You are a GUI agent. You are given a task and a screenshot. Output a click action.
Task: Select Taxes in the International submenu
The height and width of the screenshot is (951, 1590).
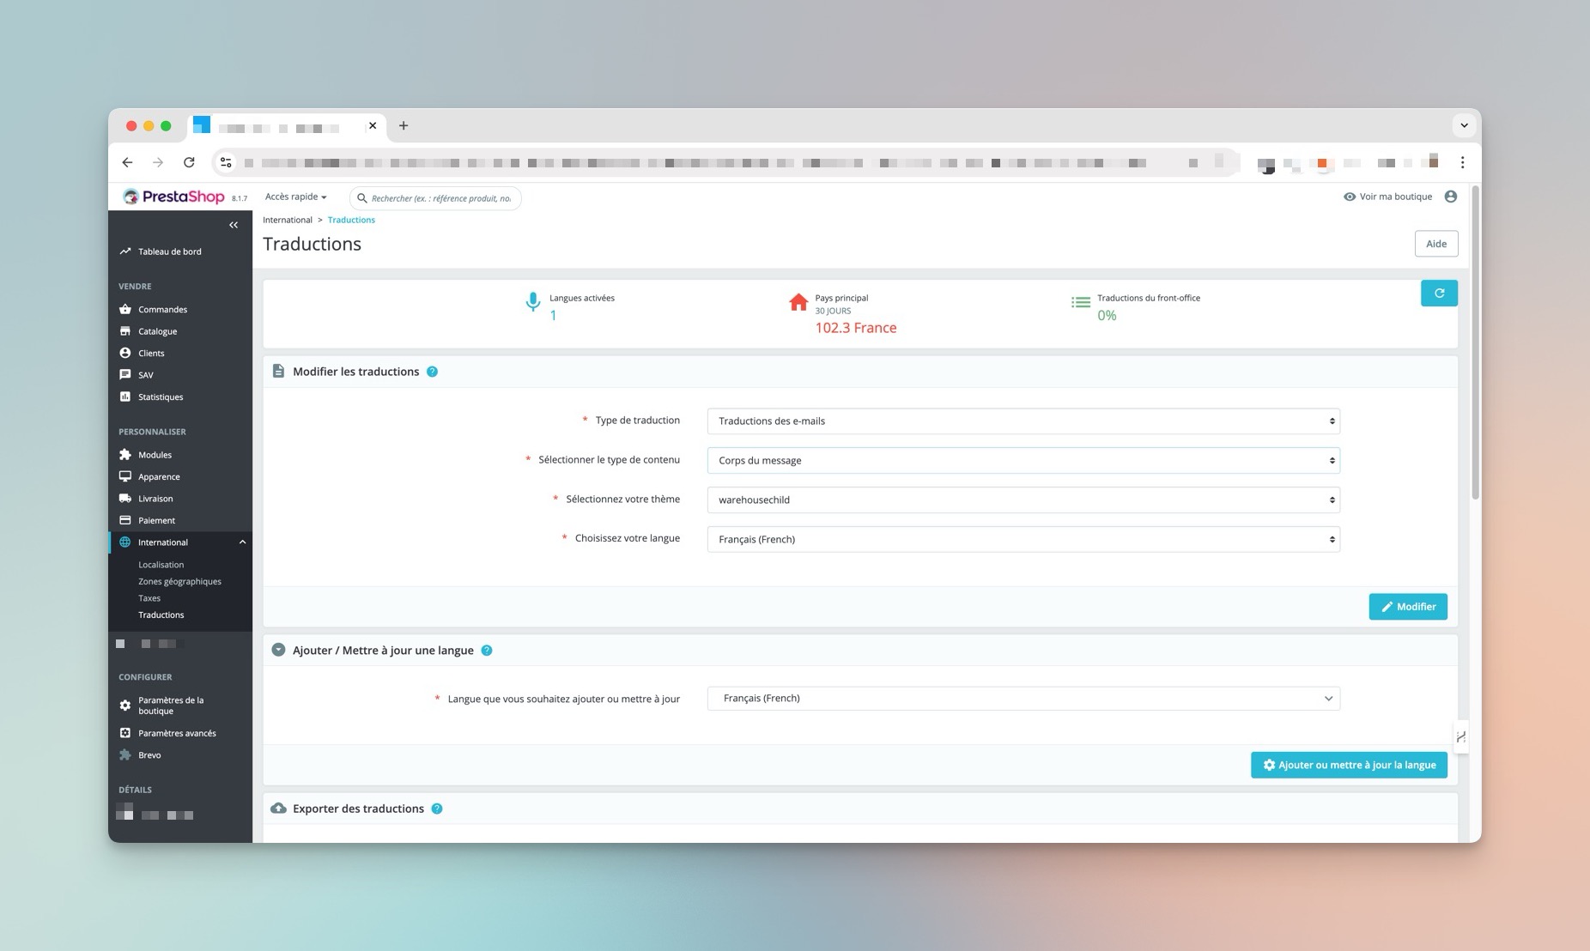149,597
